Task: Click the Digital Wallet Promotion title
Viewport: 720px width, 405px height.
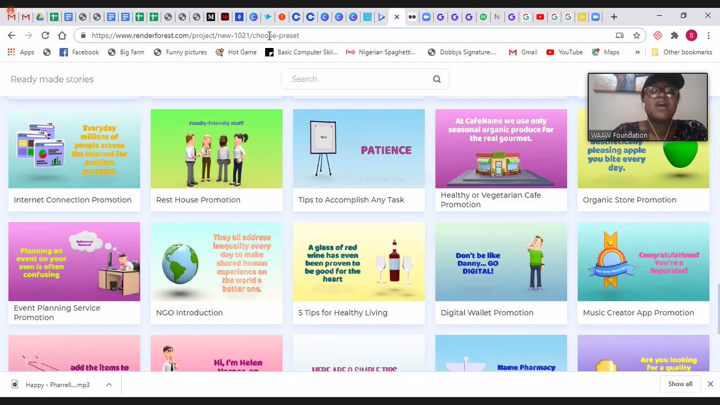Action: pos(487,313)
